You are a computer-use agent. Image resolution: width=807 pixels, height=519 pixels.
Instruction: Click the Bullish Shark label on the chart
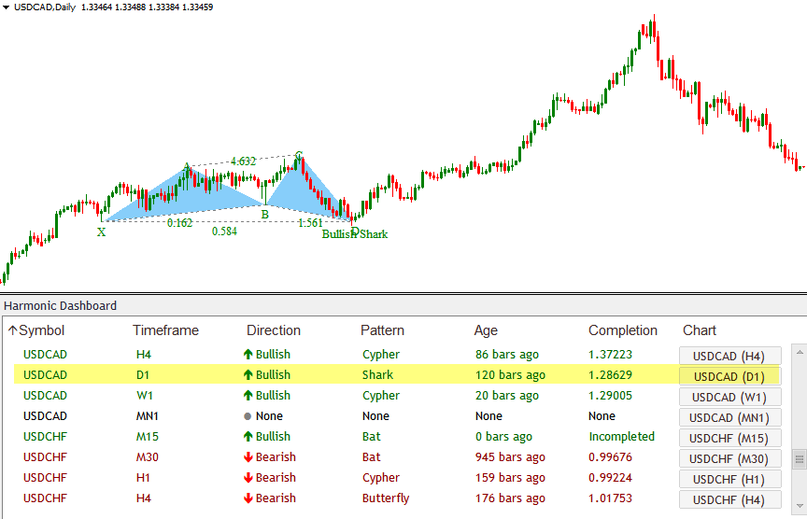354,234
